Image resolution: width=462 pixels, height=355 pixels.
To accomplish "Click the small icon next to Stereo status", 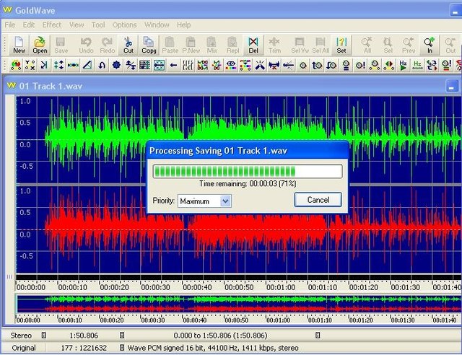I will click(43, 336).
